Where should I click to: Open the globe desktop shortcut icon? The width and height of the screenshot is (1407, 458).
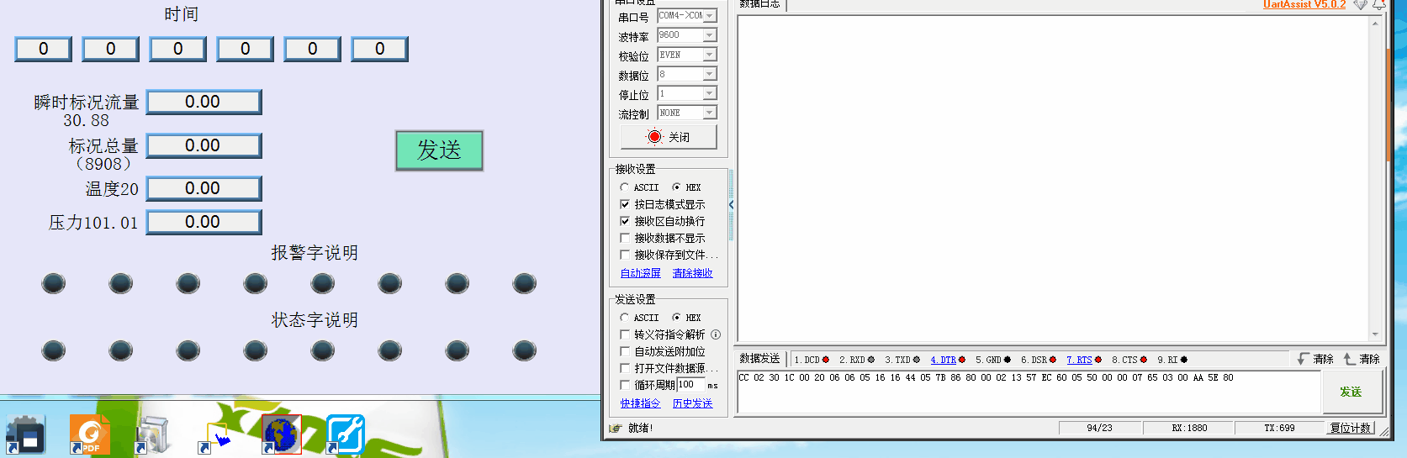click(282, 434)
